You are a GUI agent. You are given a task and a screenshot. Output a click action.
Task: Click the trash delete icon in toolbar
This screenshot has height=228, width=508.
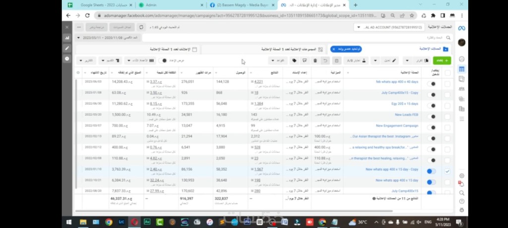pos(315,60)
